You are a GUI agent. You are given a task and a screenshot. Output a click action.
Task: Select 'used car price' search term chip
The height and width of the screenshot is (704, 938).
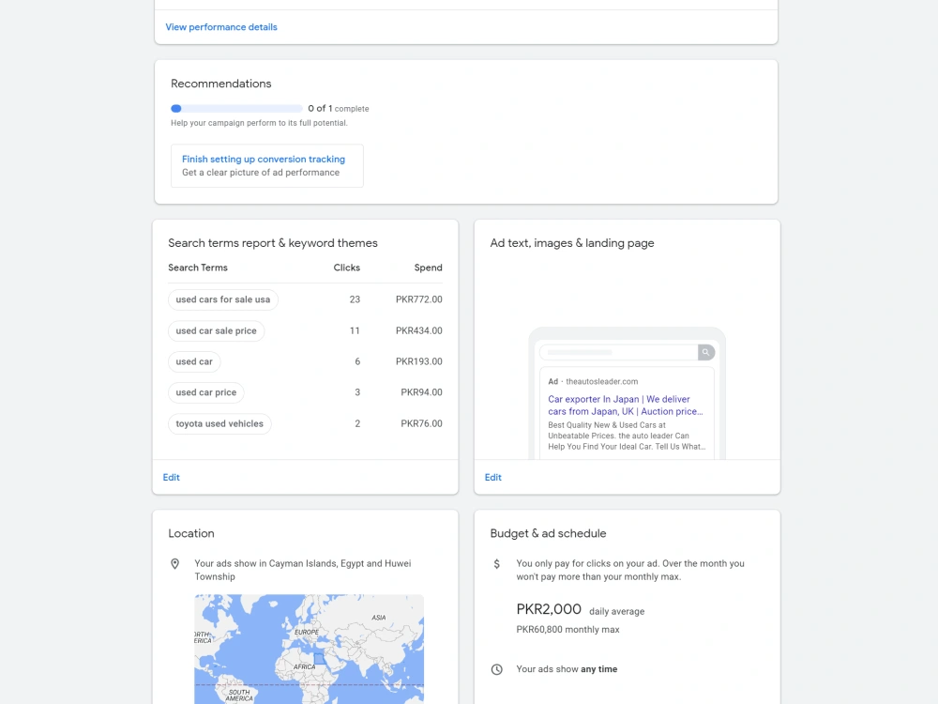pos(206,392)
